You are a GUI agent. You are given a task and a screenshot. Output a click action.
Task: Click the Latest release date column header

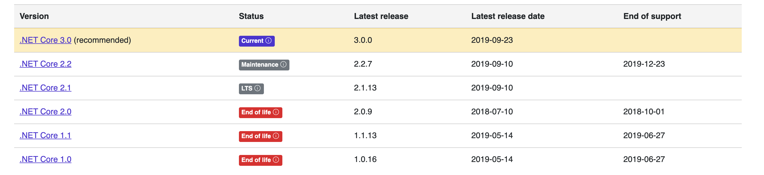[x=508, y=16]
